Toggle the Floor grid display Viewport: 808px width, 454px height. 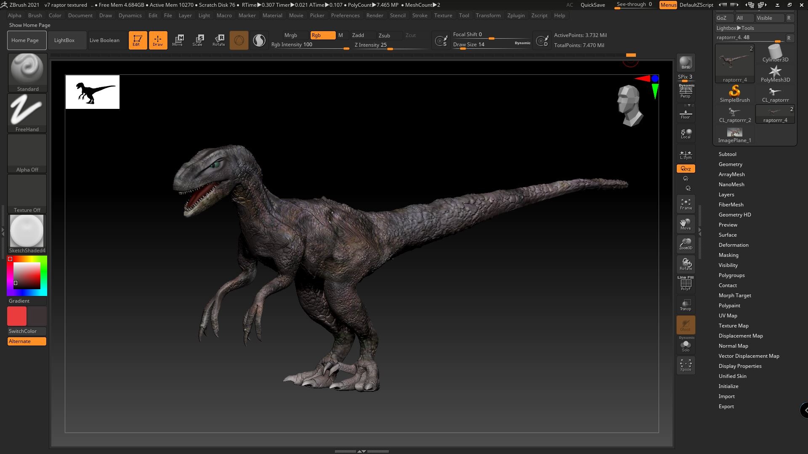[x=686, y=113]
